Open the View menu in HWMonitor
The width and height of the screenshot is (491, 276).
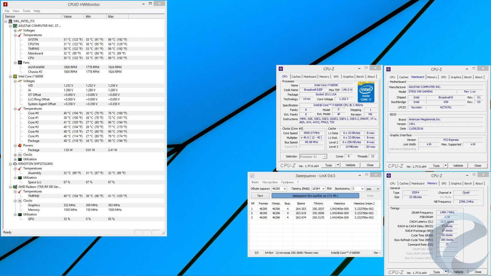(16, 11)
